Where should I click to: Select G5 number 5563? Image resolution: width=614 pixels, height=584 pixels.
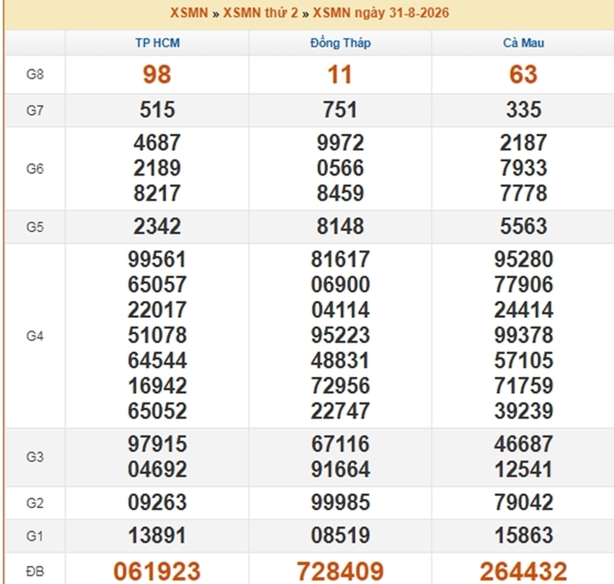(524, 226)
